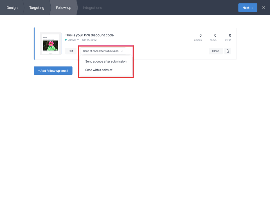This screenshot has height=203, width=270.
Task: Add a new follow-up email
Action: (x=53, y=71)
